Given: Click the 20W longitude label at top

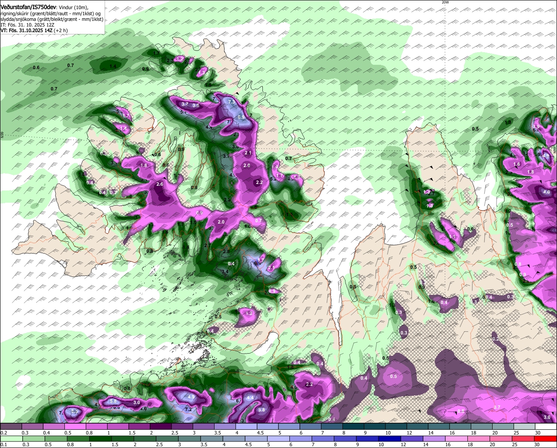Looking at the screenshot, I should click(445, 2).
